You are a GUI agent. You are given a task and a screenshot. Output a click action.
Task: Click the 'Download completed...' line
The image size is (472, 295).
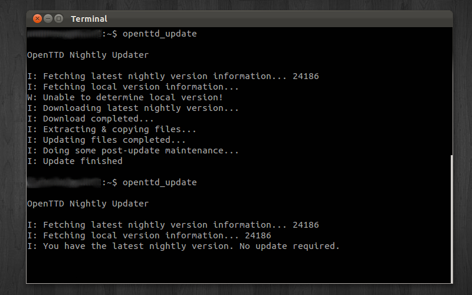pyautogui.click(x=90, y=119)
